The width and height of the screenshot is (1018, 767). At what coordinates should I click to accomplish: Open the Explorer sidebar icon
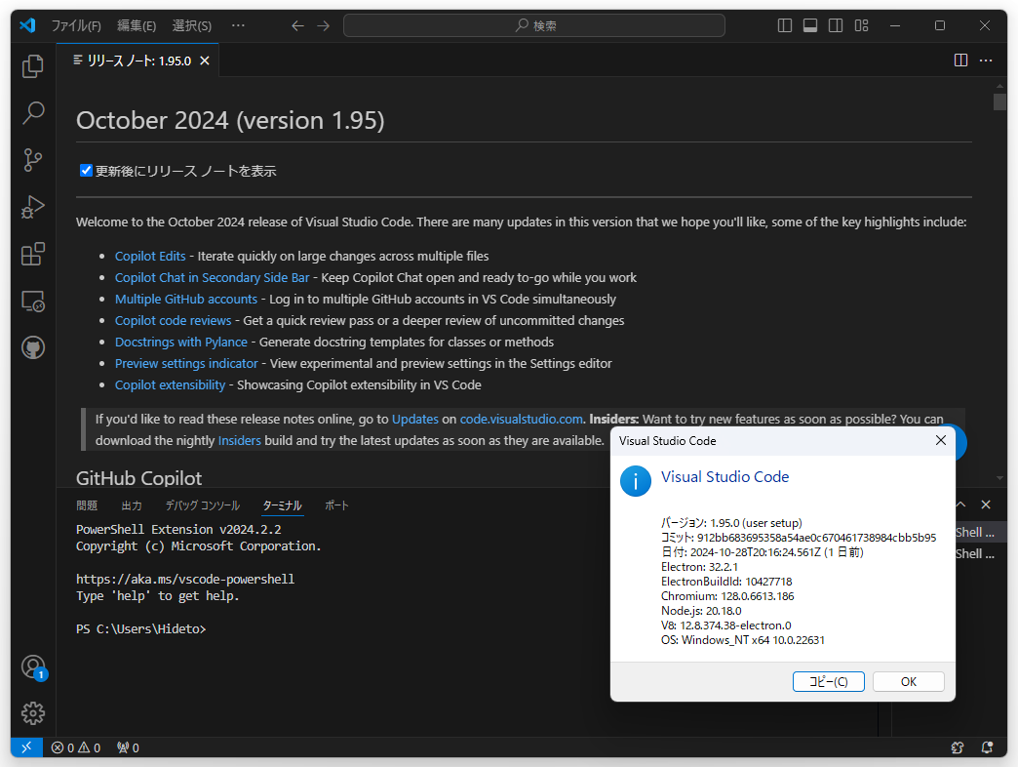[x=32, y=64]
